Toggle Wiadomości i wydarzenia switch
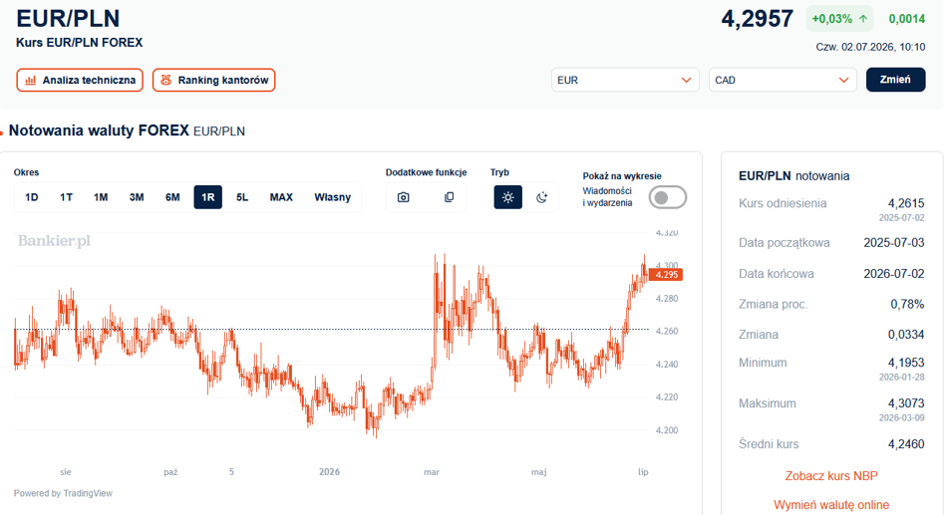This screenshot has width=945, height=515. (668, 197)
